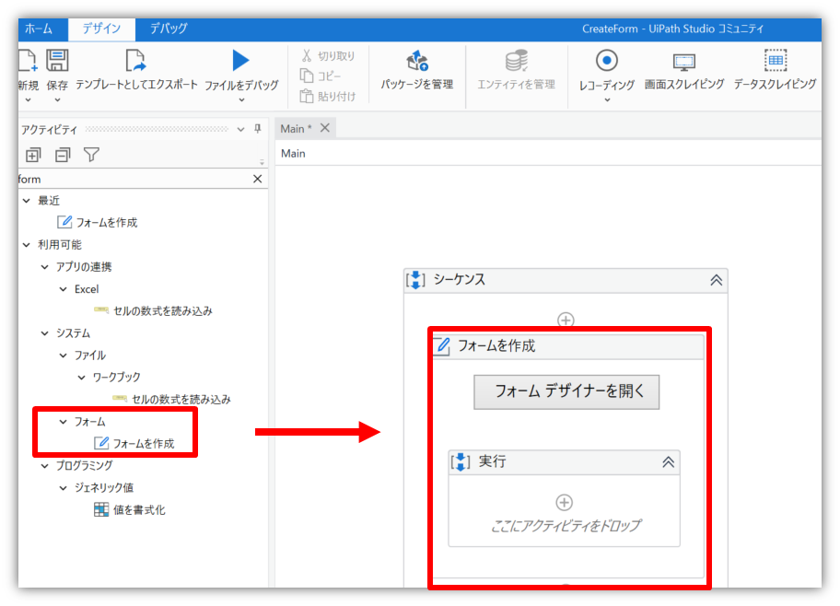Open the activities filter funnel icon
840x606 pixels.
(91, 155)
